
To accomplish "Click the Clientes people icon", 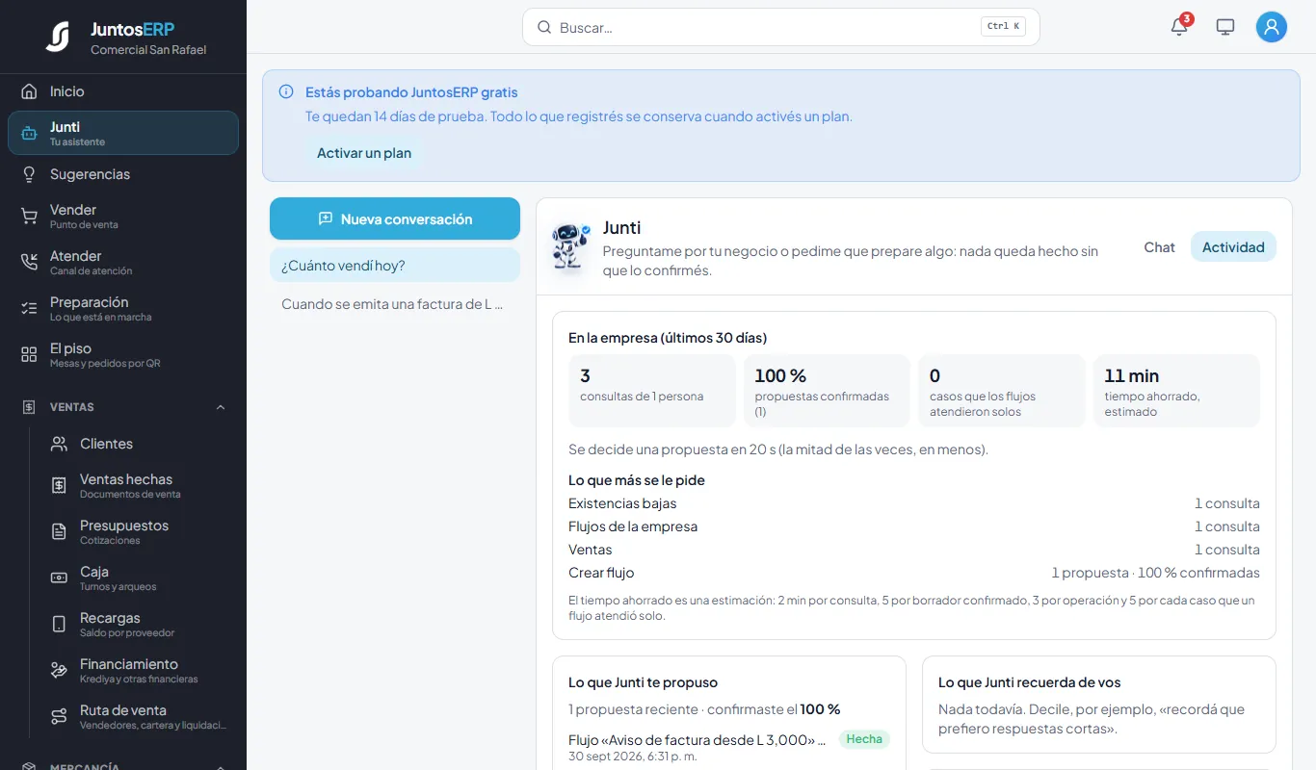I will (x=59, y=444).
